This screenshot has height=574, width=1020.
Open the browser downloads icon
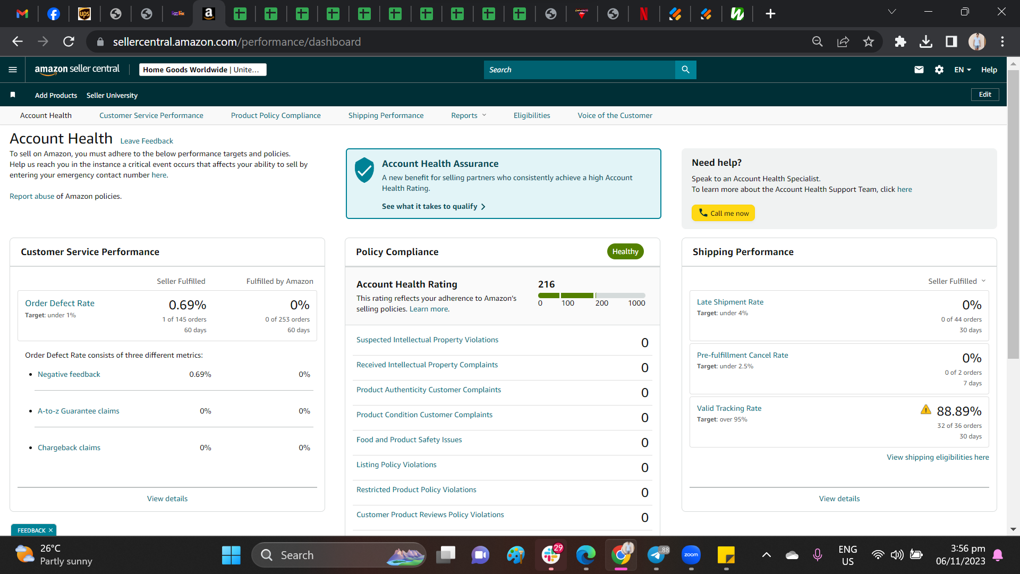[925, 41]
